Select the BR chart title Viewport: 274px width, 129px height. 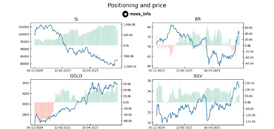click(x=198, y=20)
